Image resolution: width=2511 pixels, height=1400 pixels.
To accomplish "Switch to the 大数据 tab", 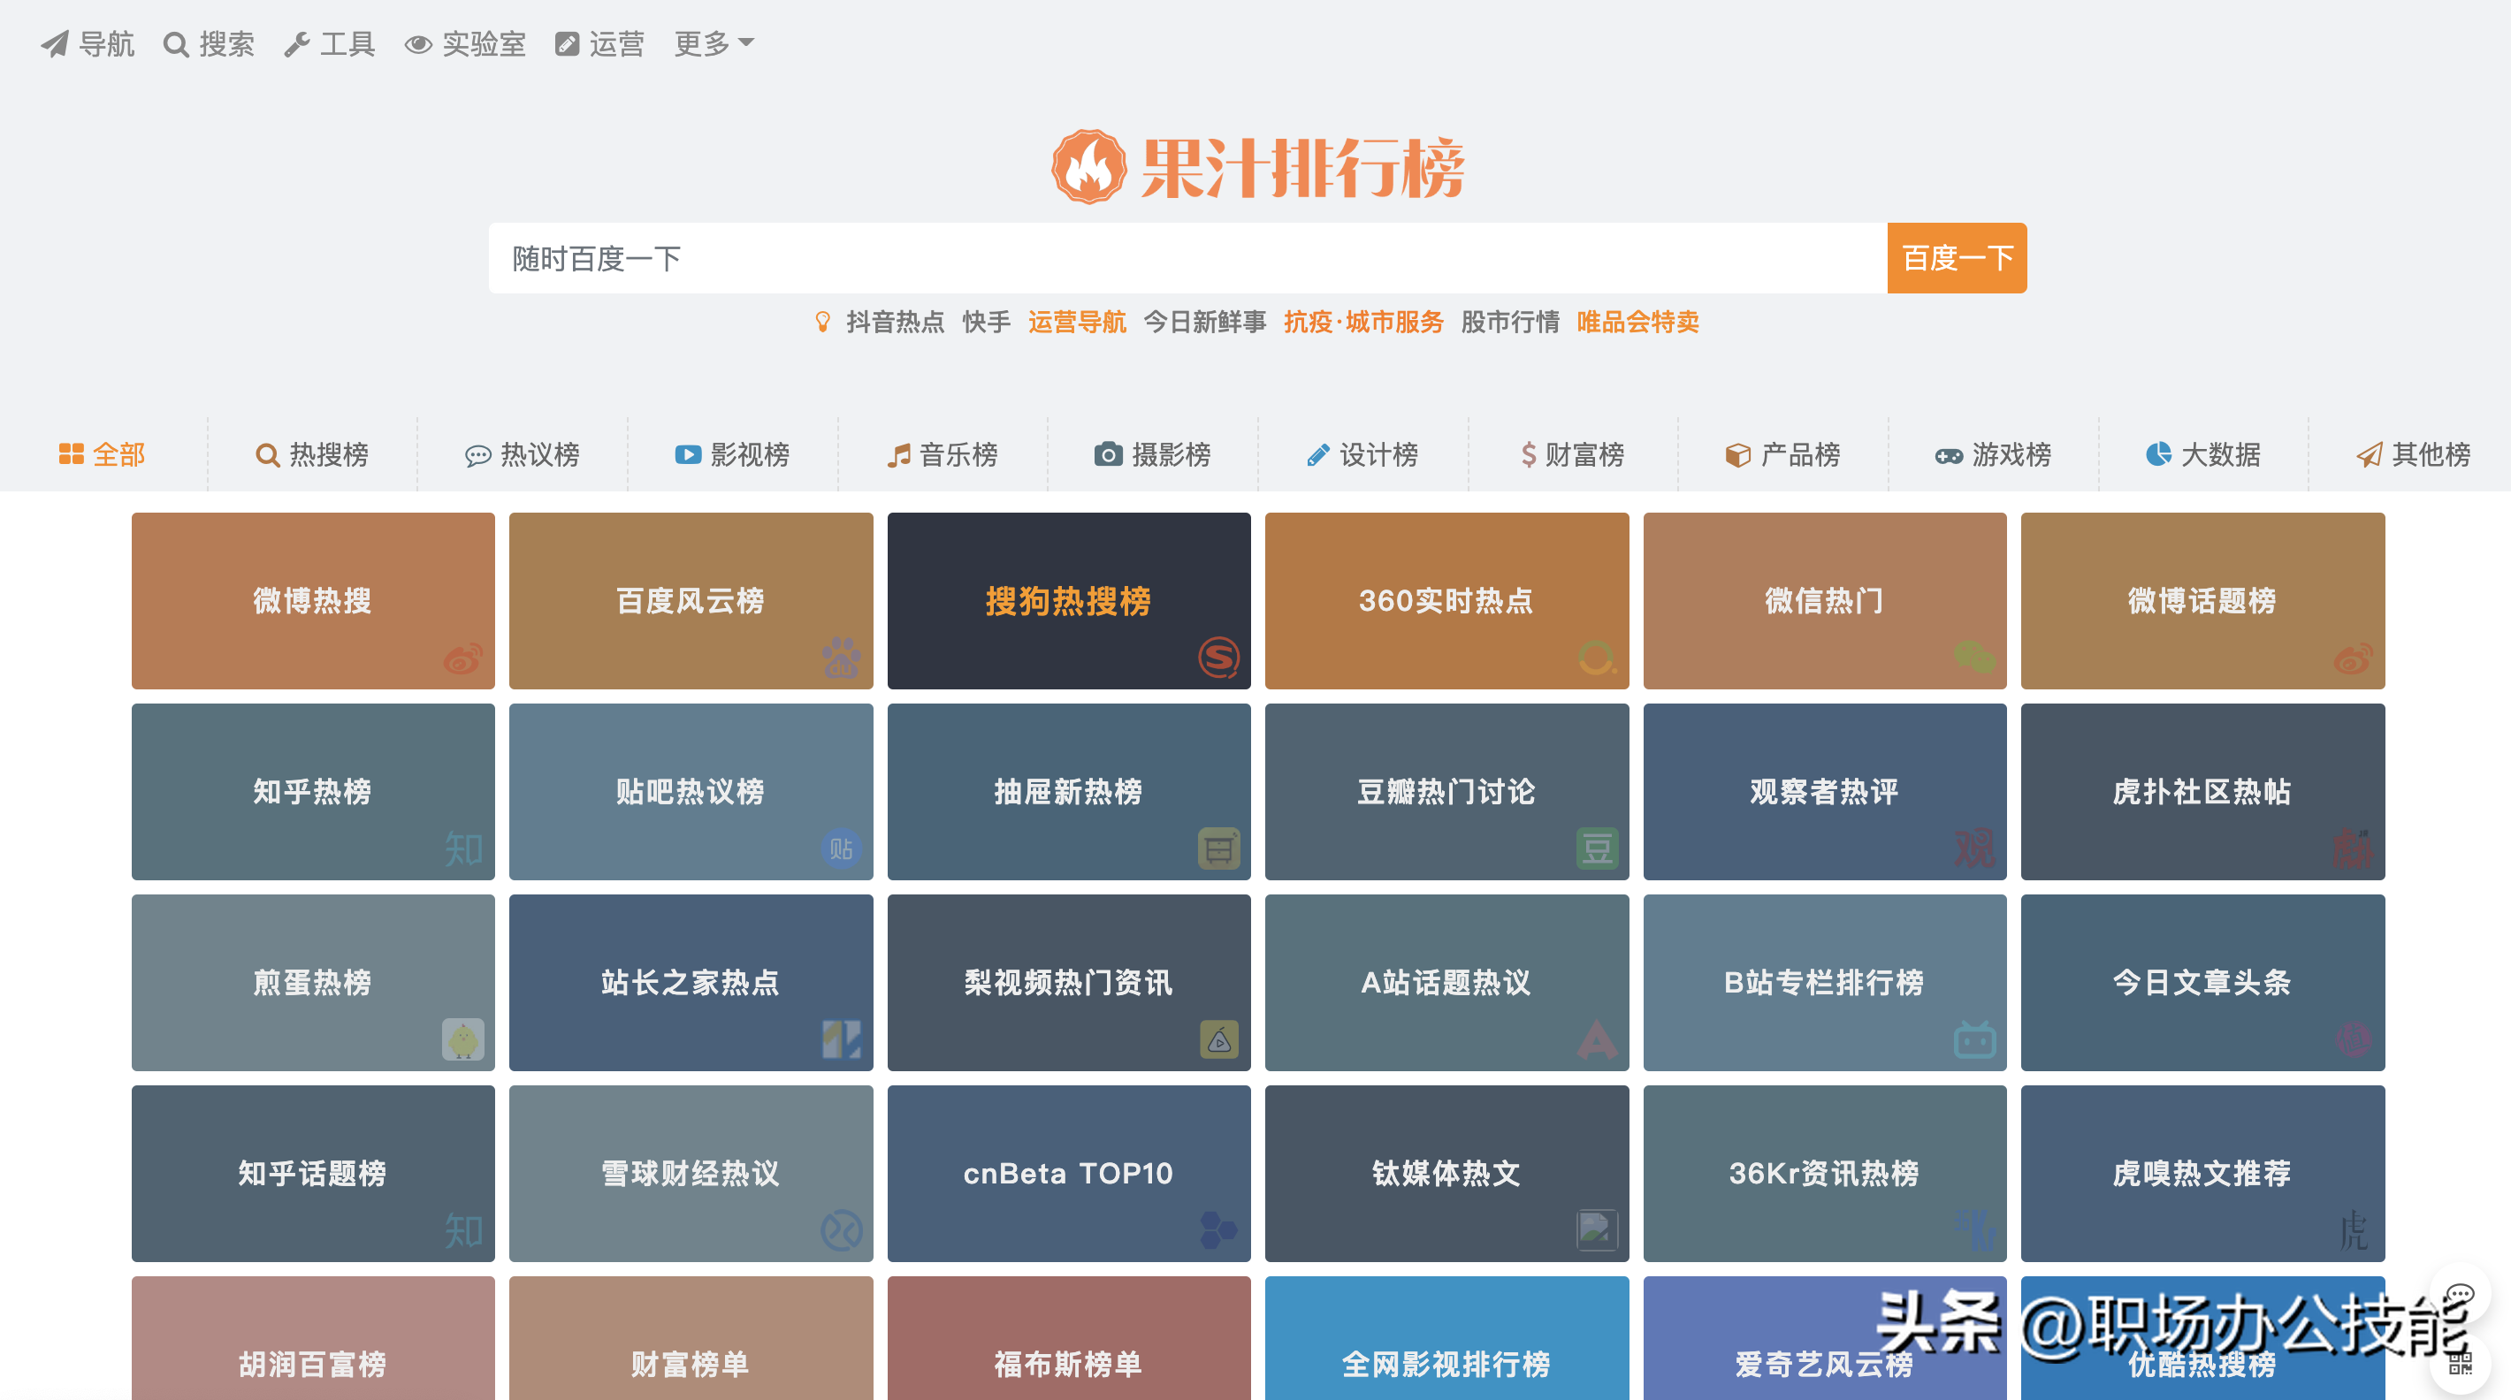I will 2203,455.
